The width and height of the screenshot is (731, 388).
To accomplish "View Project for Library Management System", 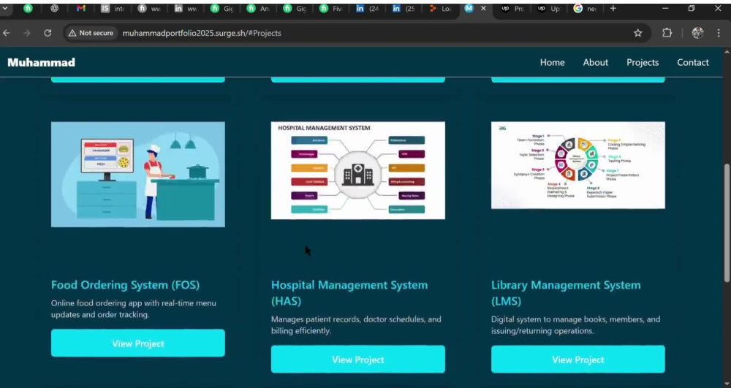I will coord(578,360).
